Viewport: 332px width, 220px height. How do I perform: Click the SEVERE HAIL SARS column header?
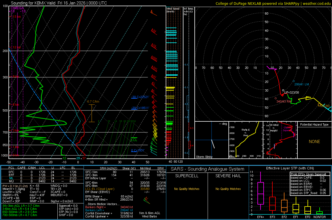[x=228, y=176]
